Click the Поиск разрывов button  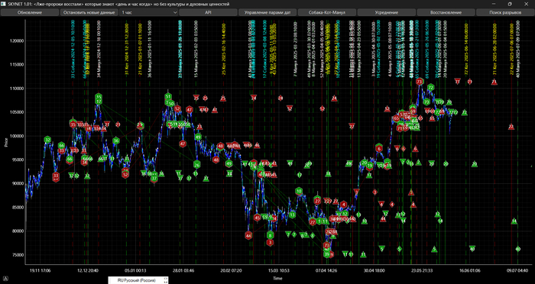[505, 13]
